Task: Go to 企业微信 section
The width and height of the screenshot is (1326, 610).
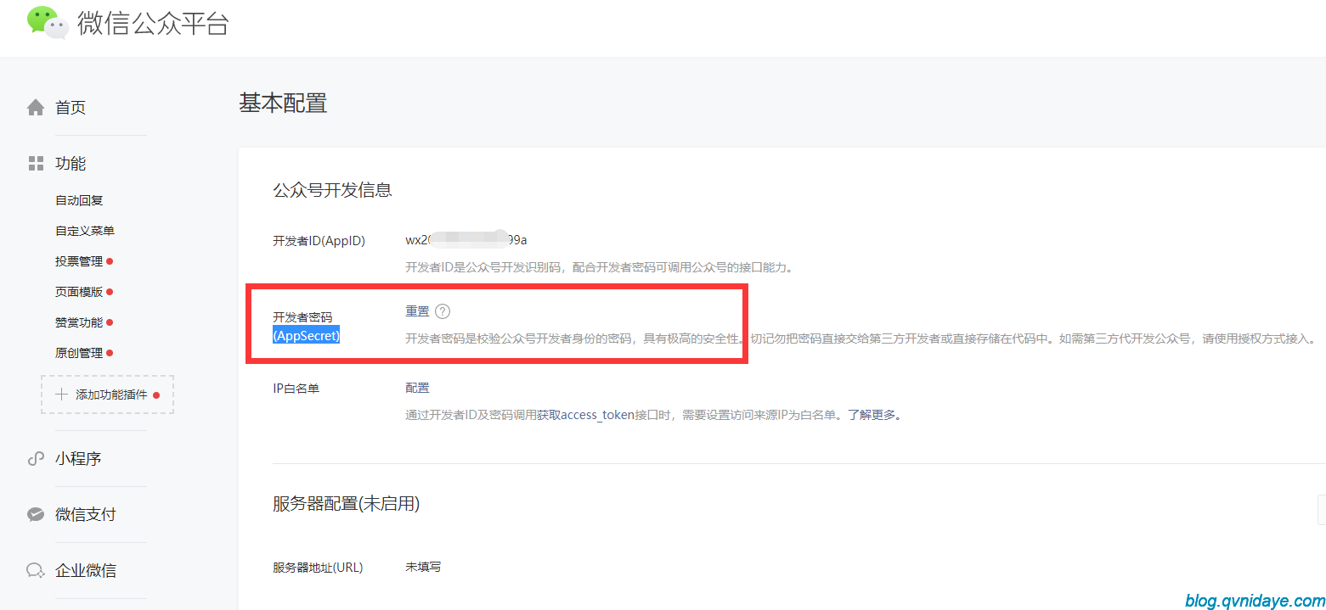Action: click(86, 570)
